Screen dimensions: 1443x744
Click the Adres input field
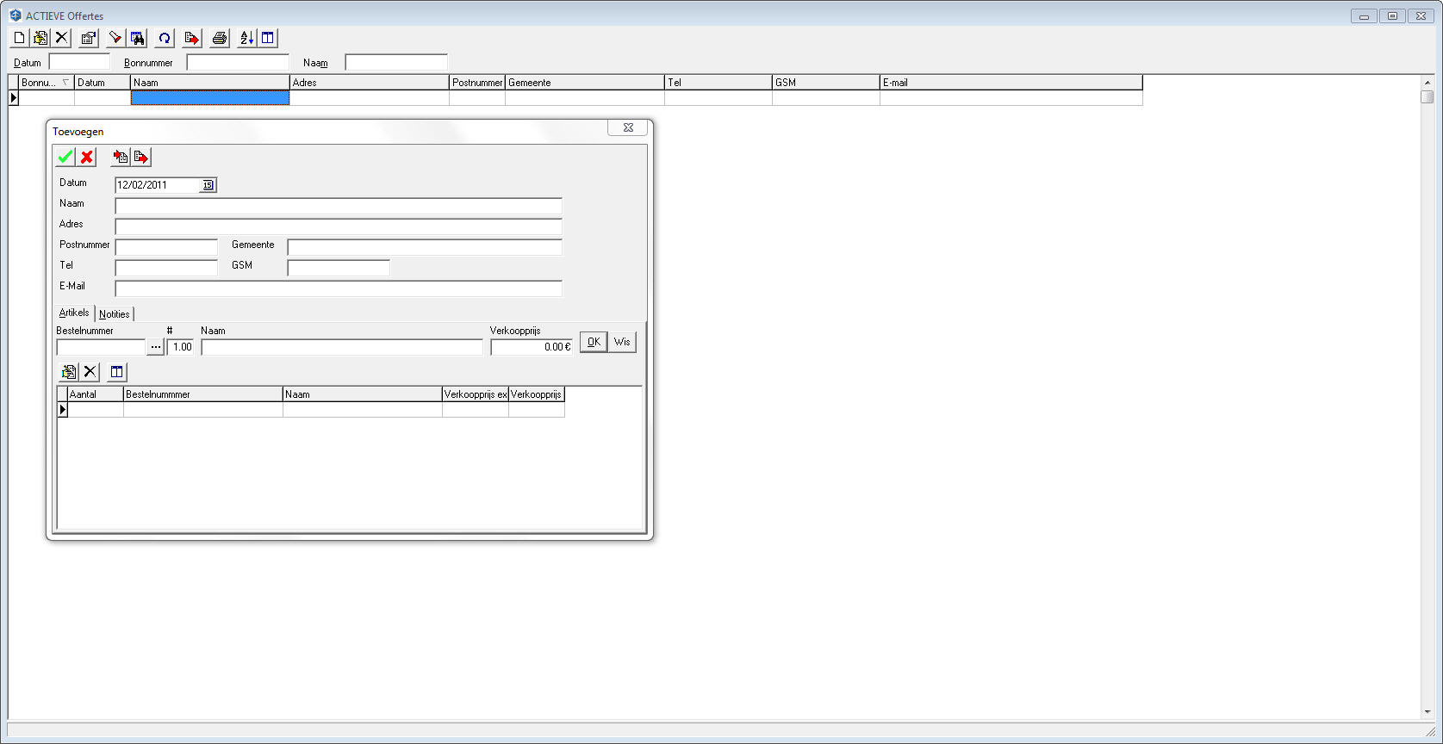coord(339,226)
